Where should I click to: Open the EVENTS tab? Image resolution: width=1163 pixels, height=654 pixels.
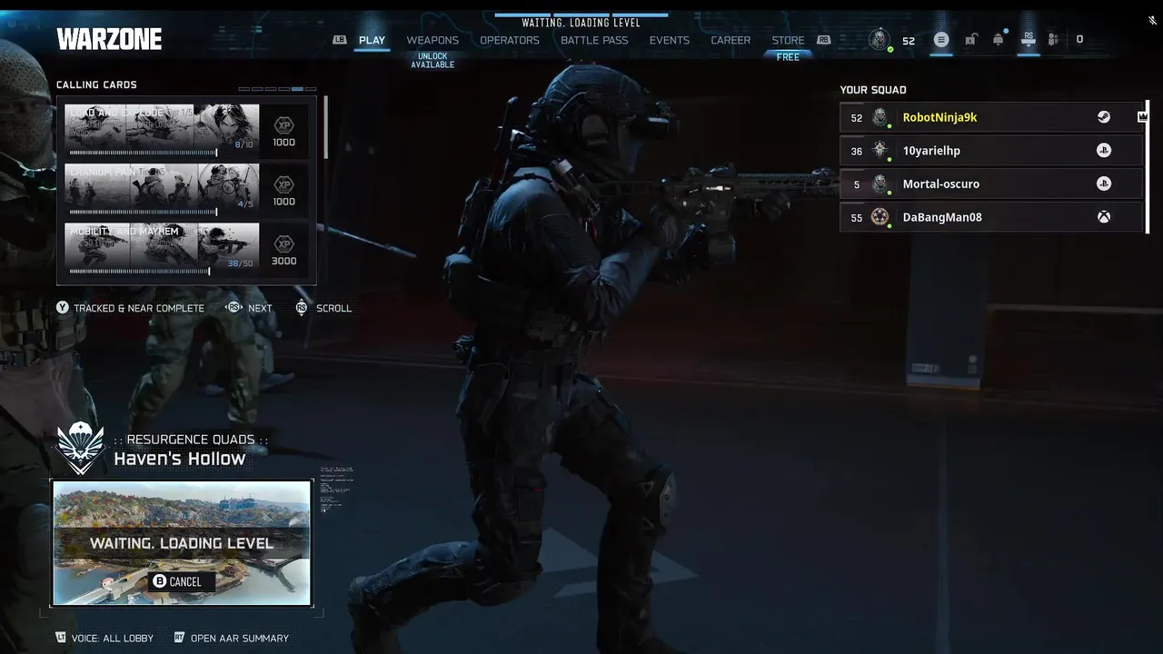click(x=670, y=40)
